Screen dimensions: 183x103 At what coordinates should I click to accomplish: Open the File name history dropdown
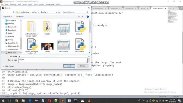89,57
